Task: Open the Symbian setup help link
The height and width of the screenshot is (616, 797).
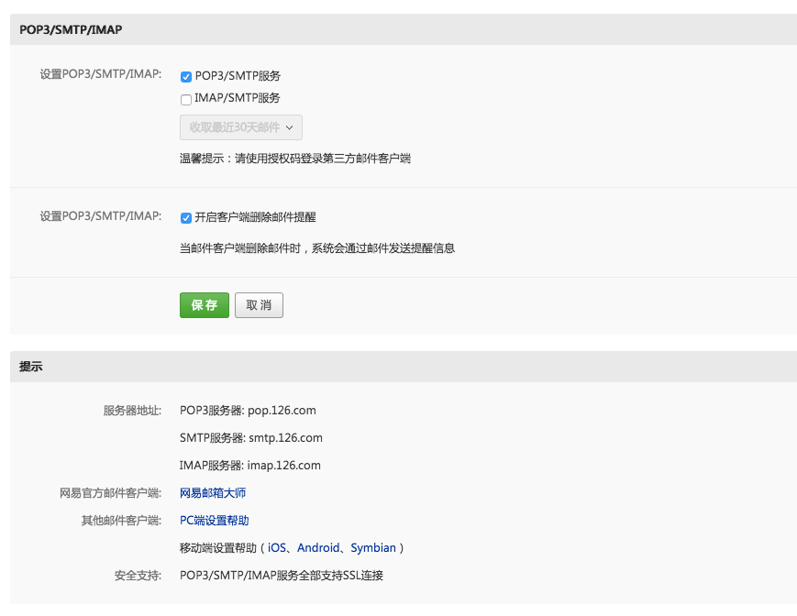Action: pos(373,548)
